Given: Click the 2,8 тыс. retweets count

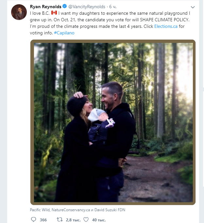Looking at the screenshot, I should pos(73,220).
